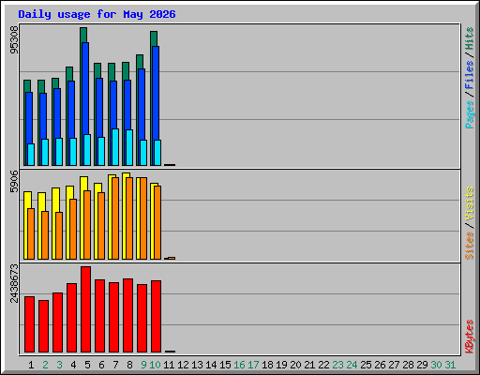
Task: Click the 95308 y-axis value
Action: click(14, 40)
